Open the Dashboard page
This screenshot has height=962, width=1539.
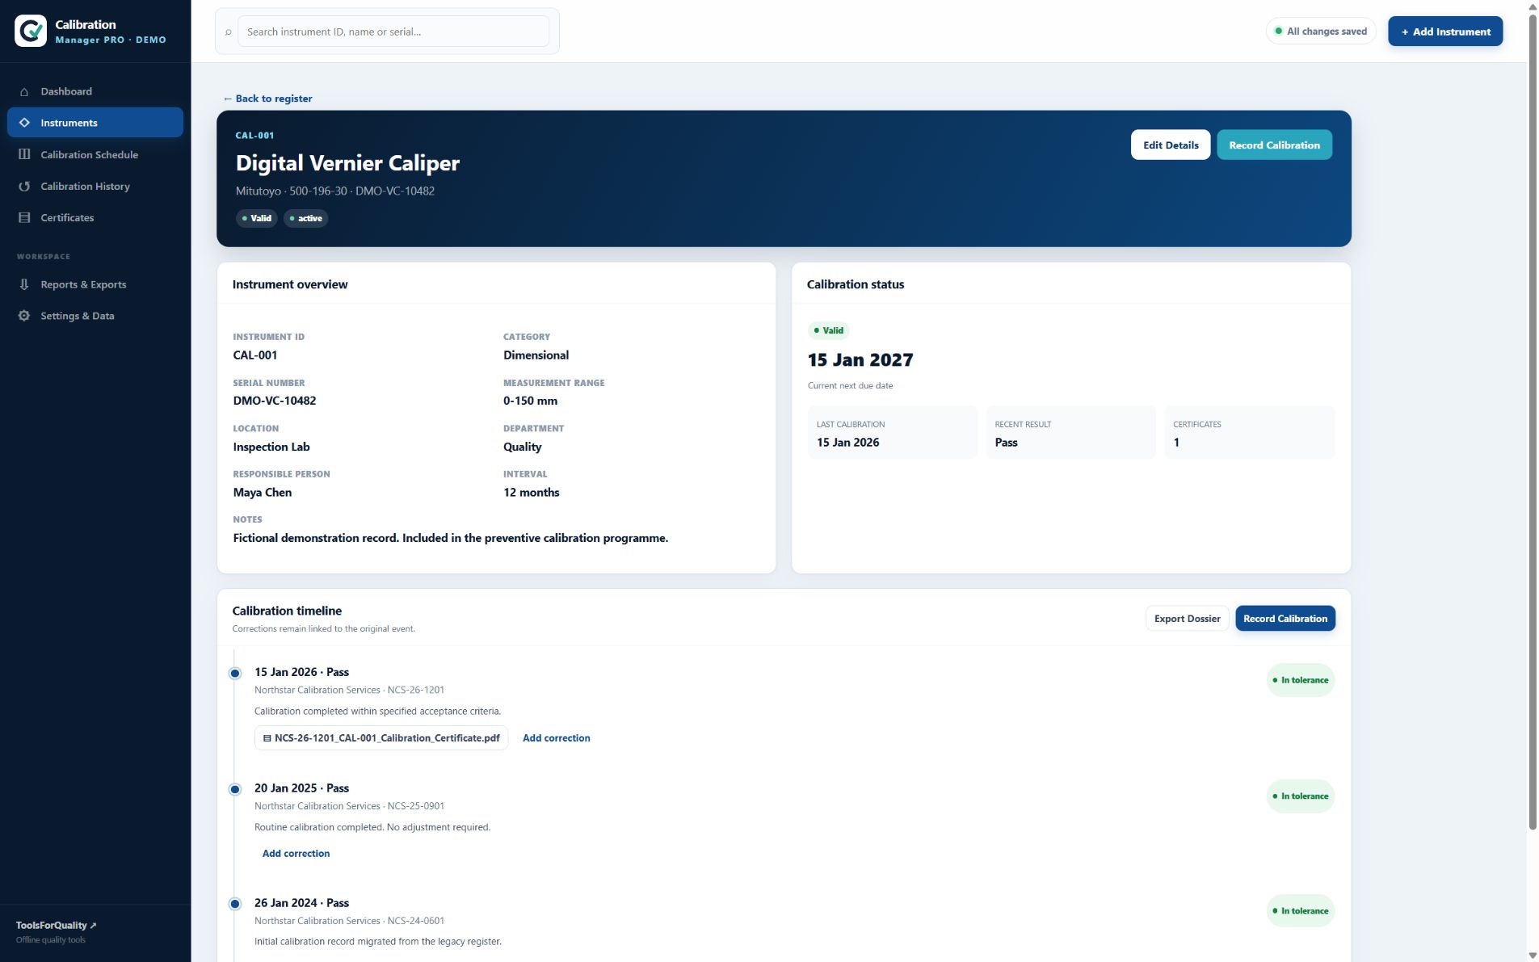95,91
